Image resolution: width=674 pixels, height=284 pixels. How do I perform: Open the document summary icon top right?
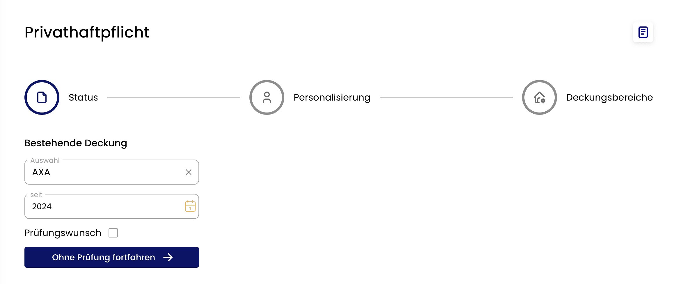click(643, 32)
